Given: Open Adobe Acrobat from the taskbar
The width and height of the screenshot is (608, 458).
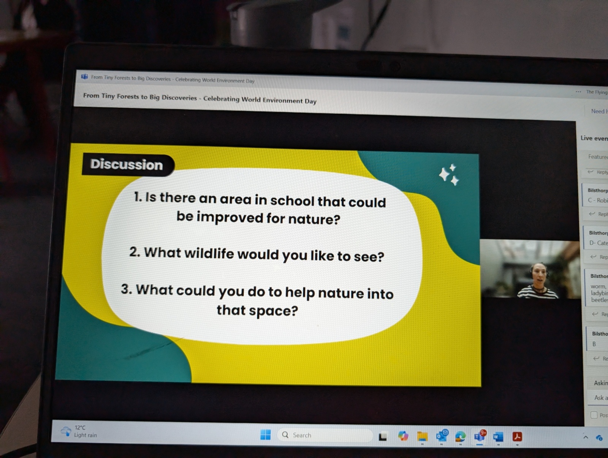Looking at the screenshot, I should (517, 437).
